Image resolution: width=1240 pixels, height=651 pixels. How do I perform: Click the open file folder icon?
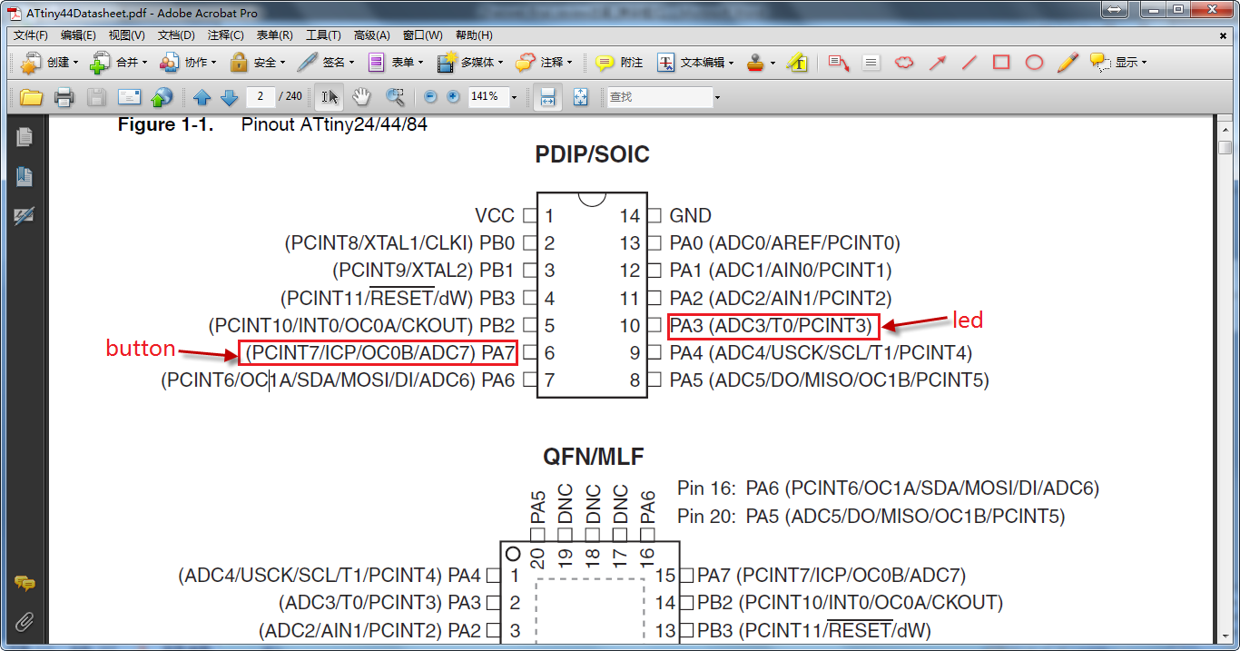(x=32, y=96)
